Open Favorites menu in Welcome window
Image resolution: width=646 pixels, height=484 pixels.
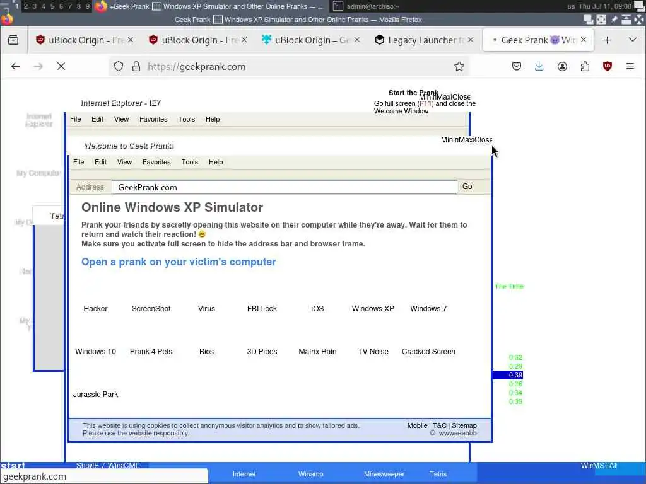tap(156, 162)
